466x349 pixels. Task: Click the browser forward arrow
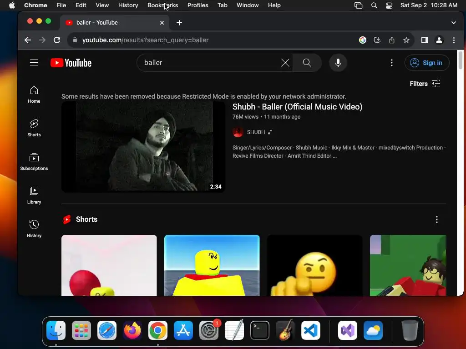click(x=42, y=40)
